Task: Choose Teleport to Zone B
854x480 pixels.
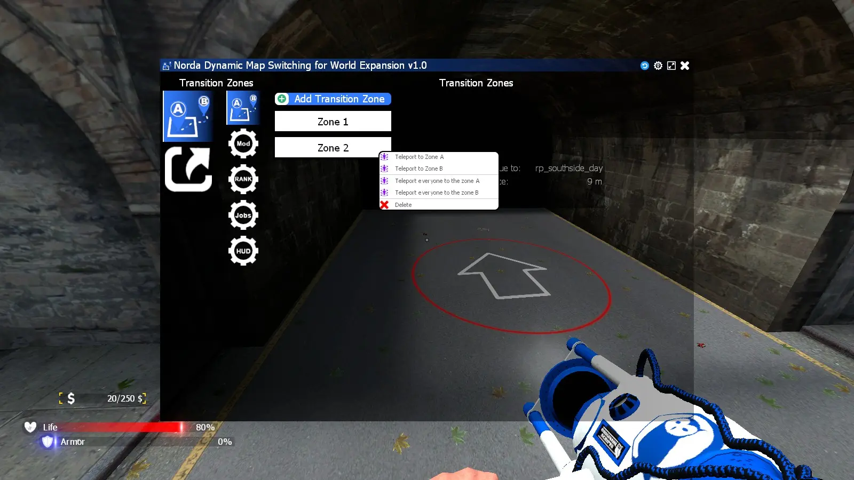Action: pos(419,169)
